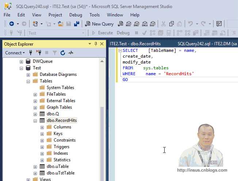Screen dimensions: 238x181
Task: Toggle the Object Explorer auto-hide pin
Action: point(96,44)
